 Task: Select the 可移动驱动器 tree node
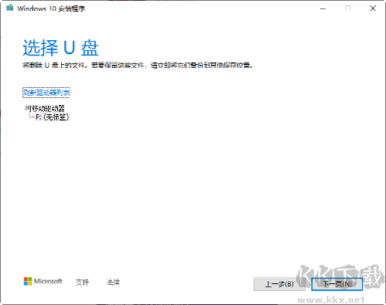pyautogui.click(x=45, y=108)
